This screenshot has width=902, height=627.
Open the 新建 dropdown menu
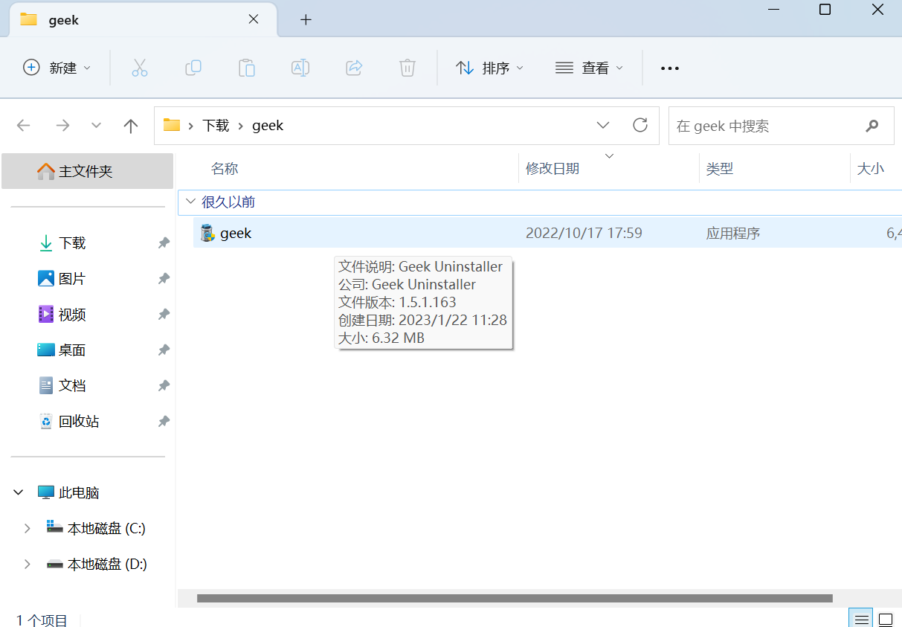pyautogui.click(x=57, y=68)
